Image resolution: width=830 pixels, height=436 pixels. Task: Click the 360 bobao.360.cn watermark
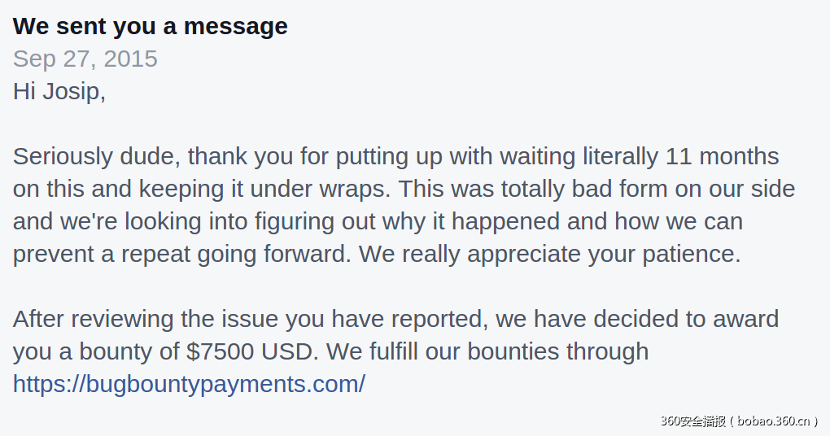coord(739,421)
